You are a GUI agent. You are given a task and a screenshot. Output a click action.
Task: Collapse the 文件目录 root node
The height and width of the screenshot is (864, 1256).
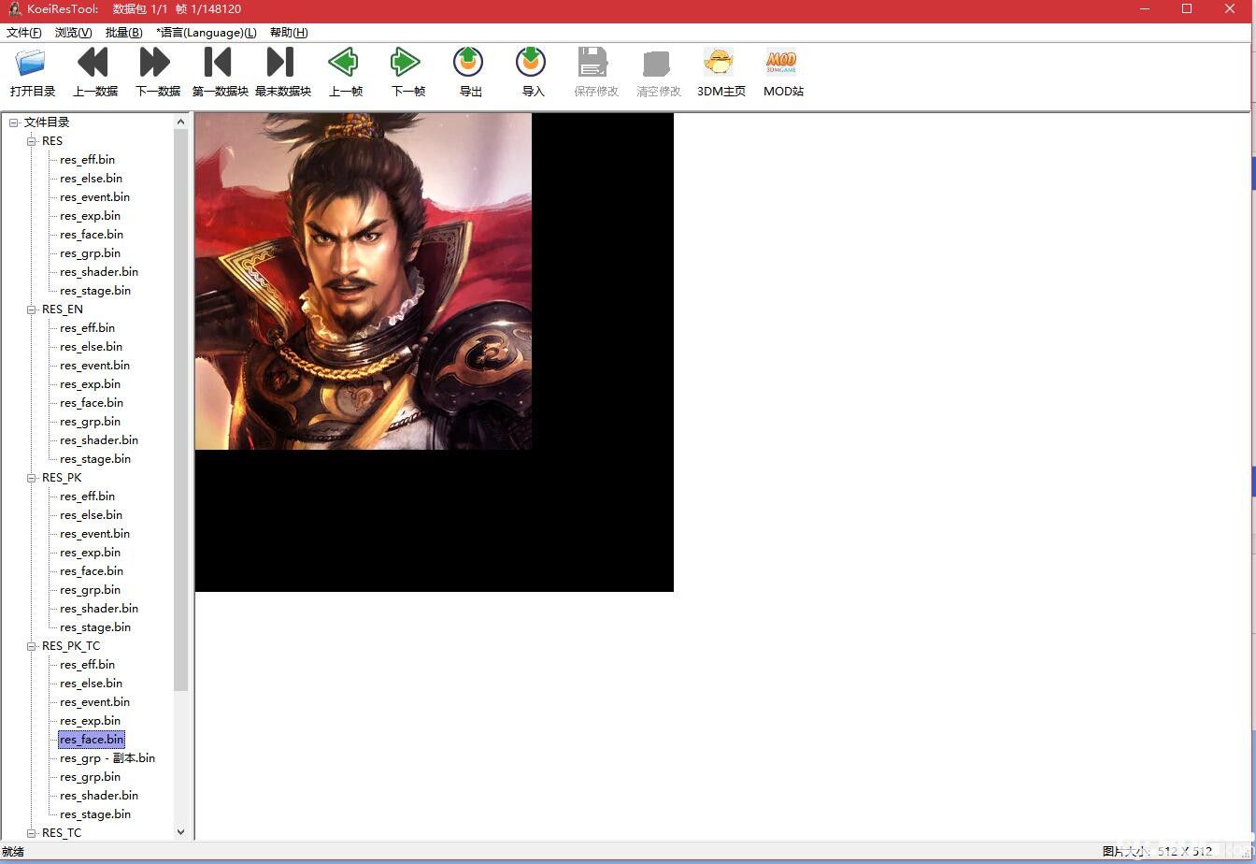[14, 122]
